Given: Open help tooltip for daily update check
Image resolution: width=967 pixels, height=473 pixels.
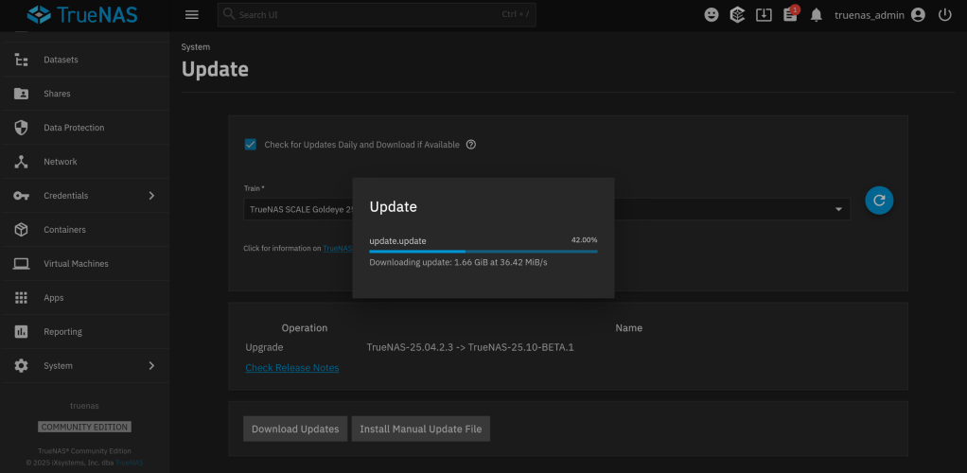Looking at the screenshot, I should [x=471, y=145].
